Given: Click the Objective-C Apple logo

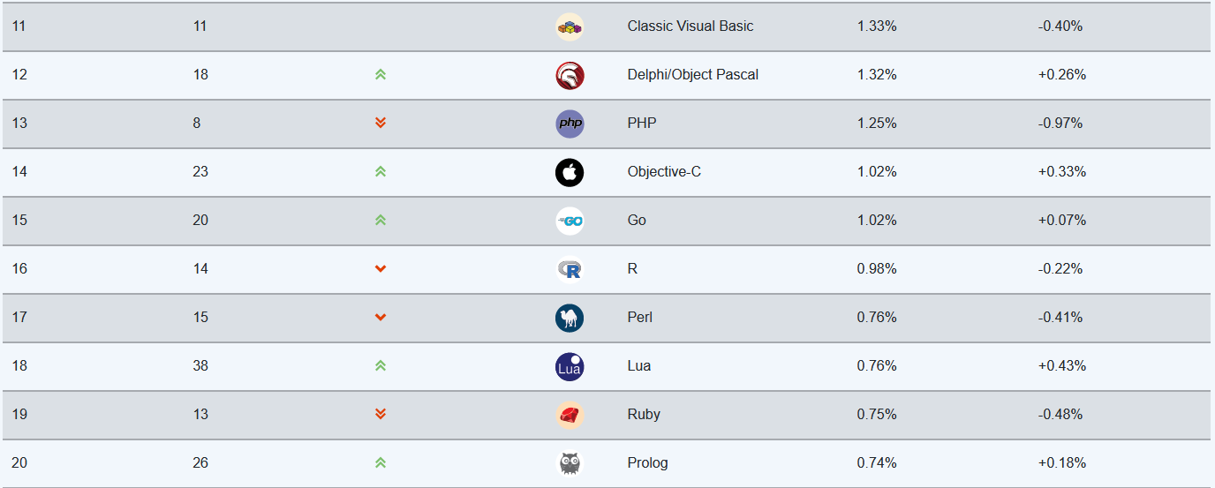Looking at the screenshot, I should 570,172.
